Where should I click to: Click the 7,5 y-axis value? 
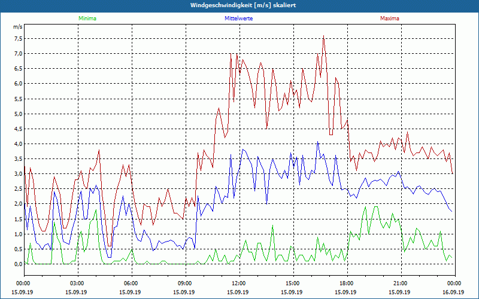[18, 39]
